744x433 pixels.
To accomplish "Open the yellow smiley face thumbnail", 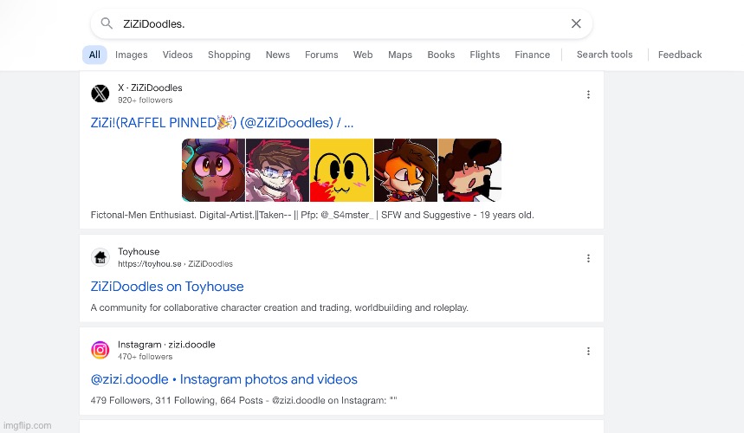I will point(341,171).
